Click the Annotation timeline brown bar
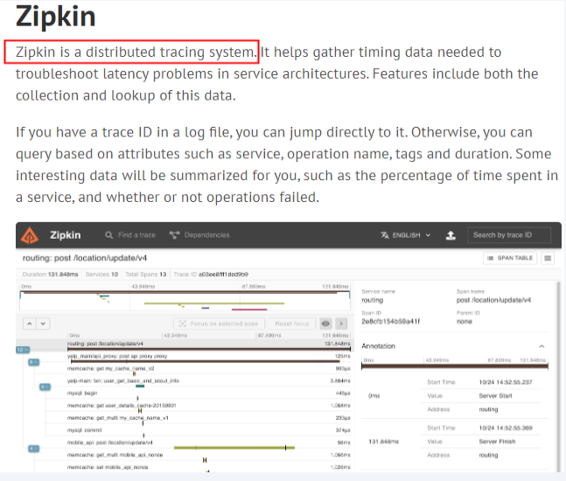This screenshot has width=566, height=481. (x=455, y=366)
